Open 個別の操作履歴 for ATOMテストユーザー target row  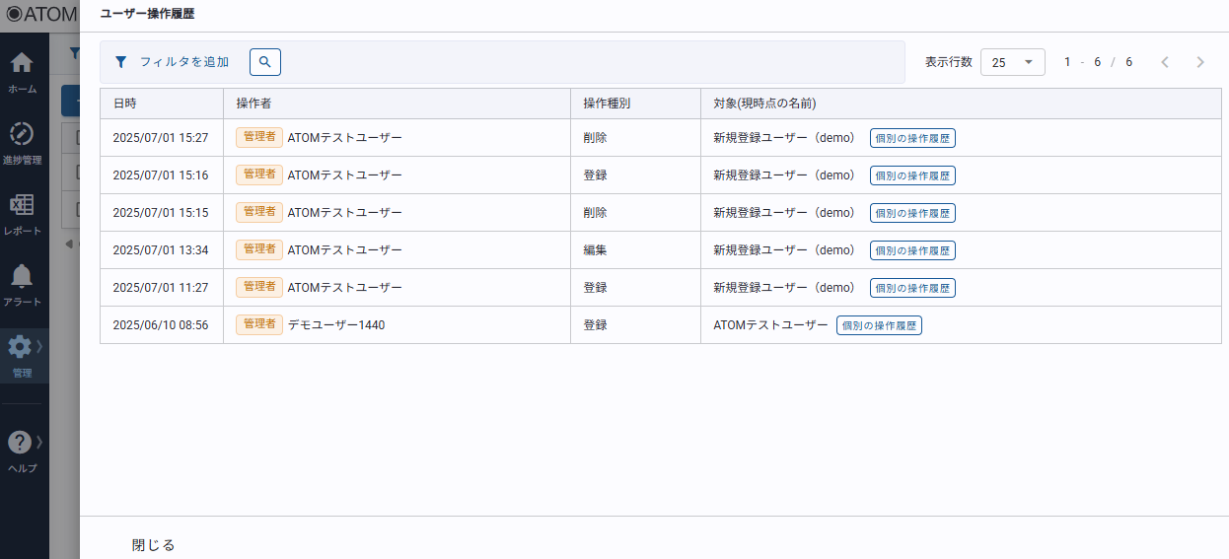click(x=879, y=325)
